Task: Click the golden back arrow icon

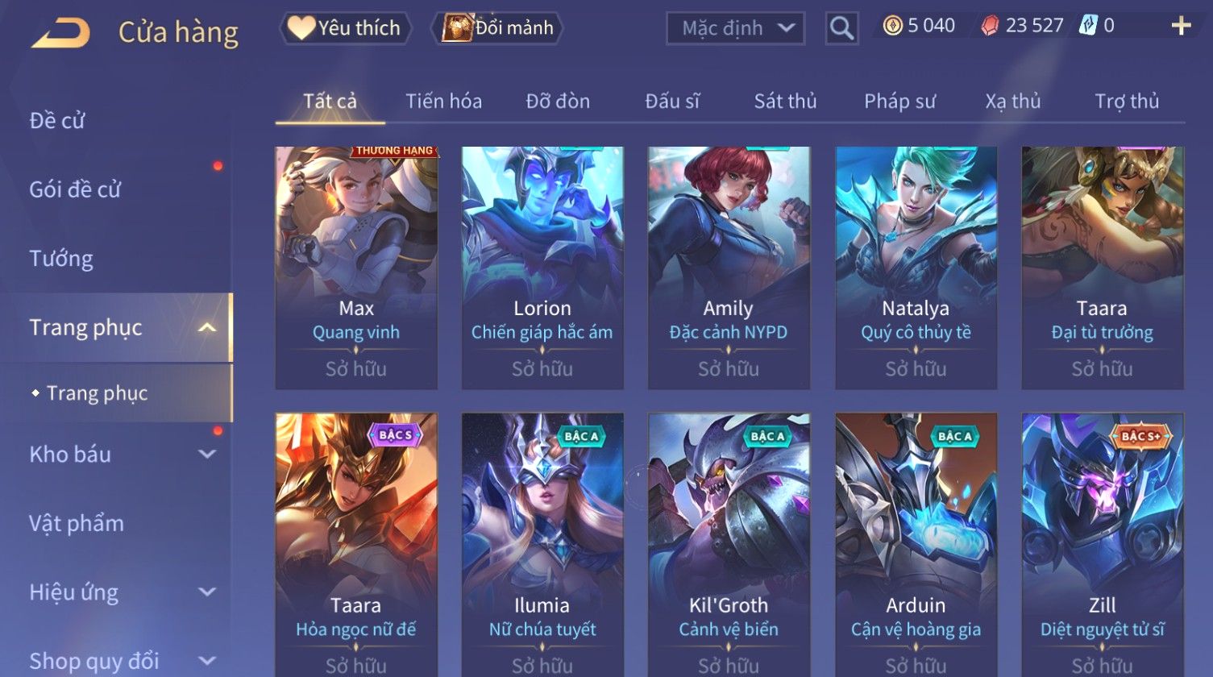Action: [60, 33]
